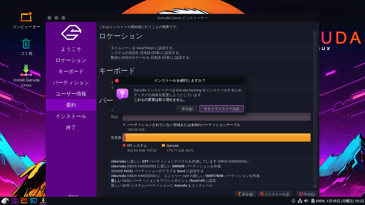Open the Garuda eagle application menu

coord(5,200)
